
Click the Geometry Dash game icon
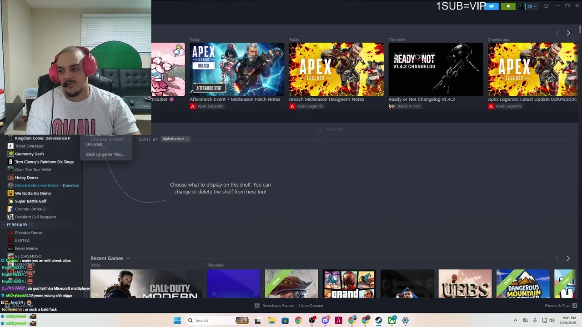(10, 154)
